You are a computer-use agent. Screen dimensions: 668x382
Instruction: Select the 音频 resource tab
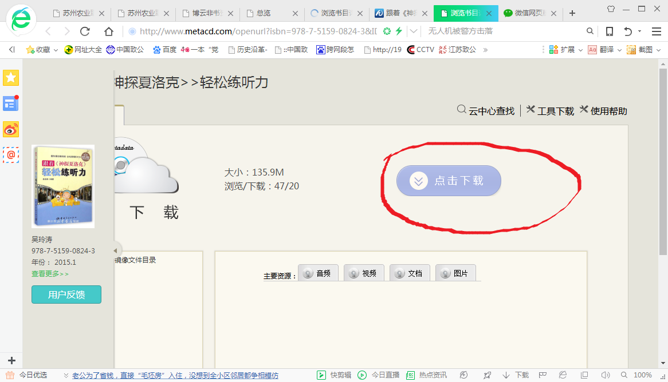pos(318,273)
